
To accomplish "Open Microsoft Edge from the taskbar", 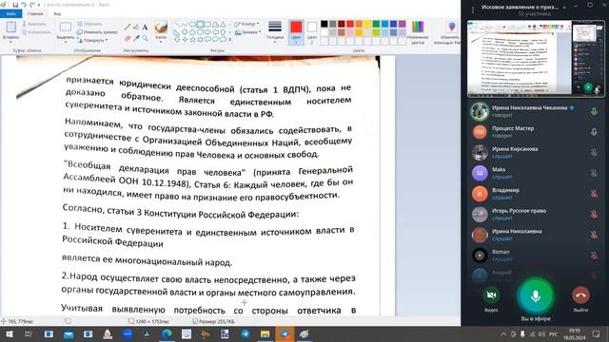I will point(167,334).
